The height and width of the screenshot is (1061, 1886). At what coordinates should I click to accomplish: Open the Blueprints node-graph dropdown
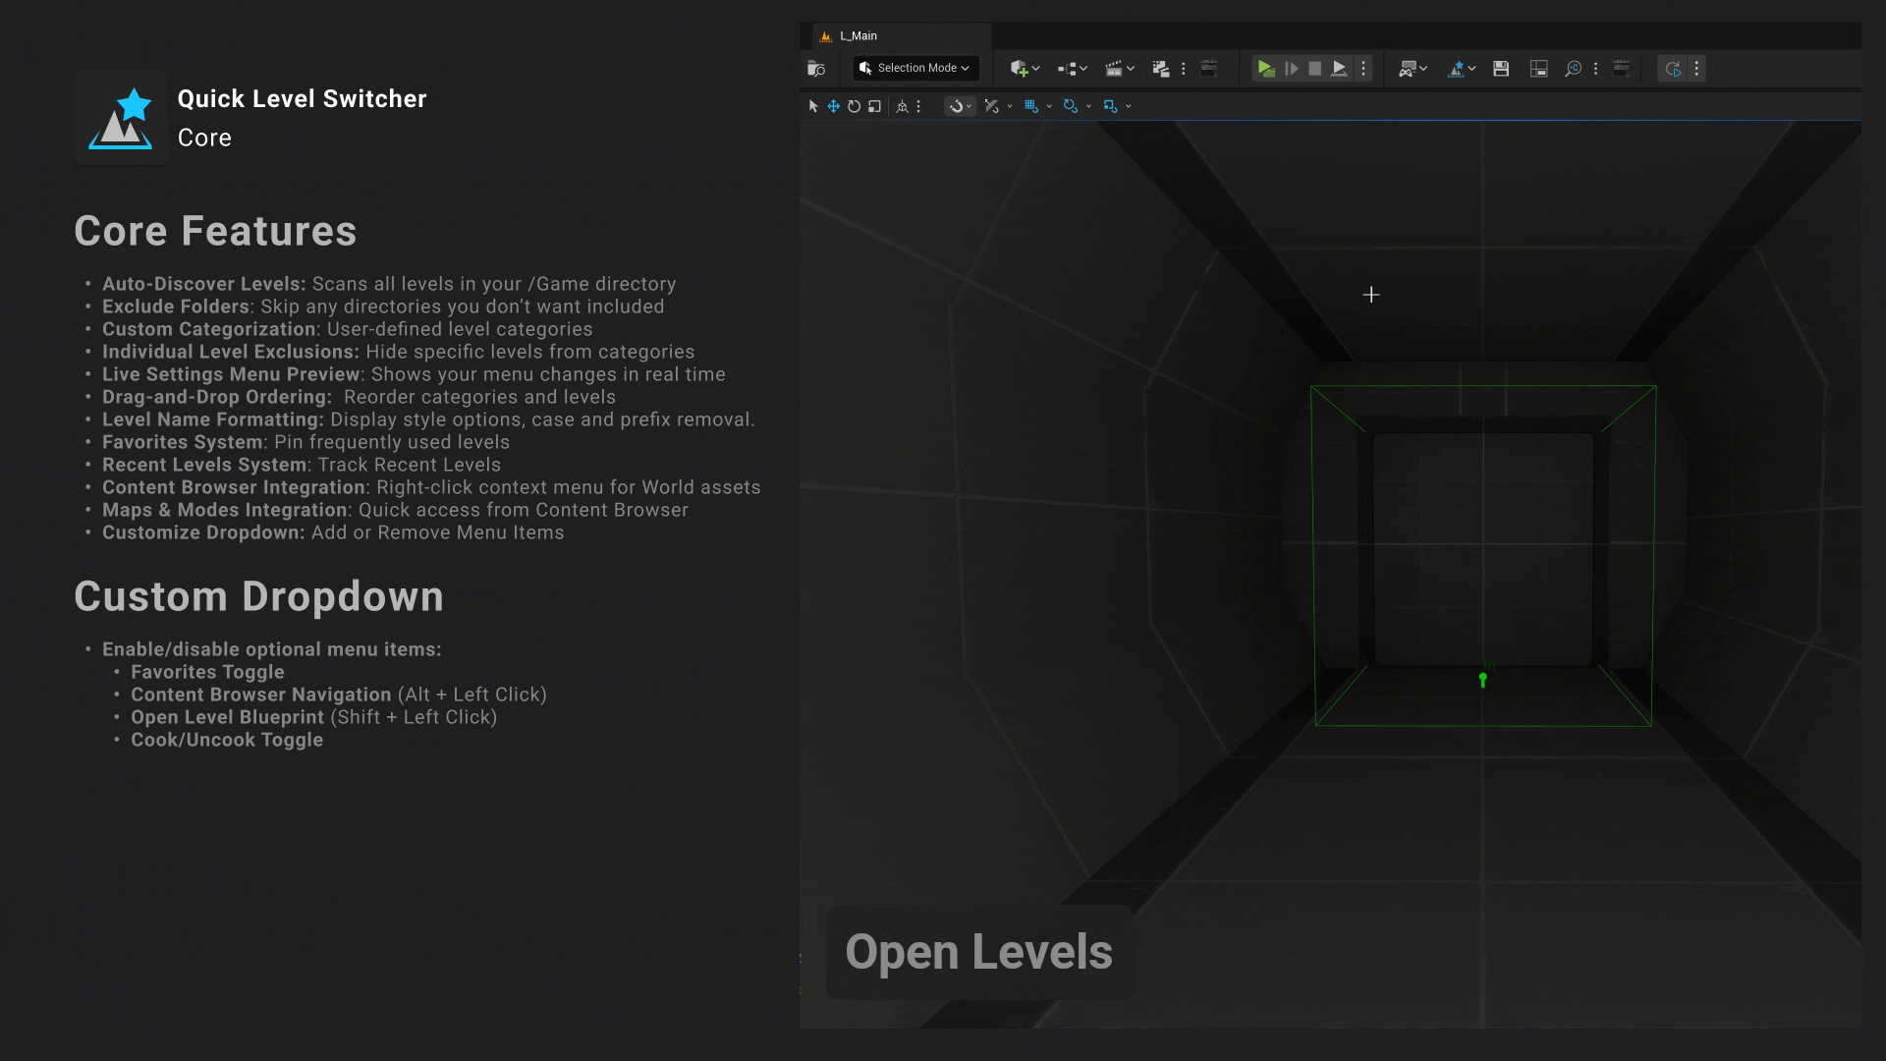point(1072,69)
